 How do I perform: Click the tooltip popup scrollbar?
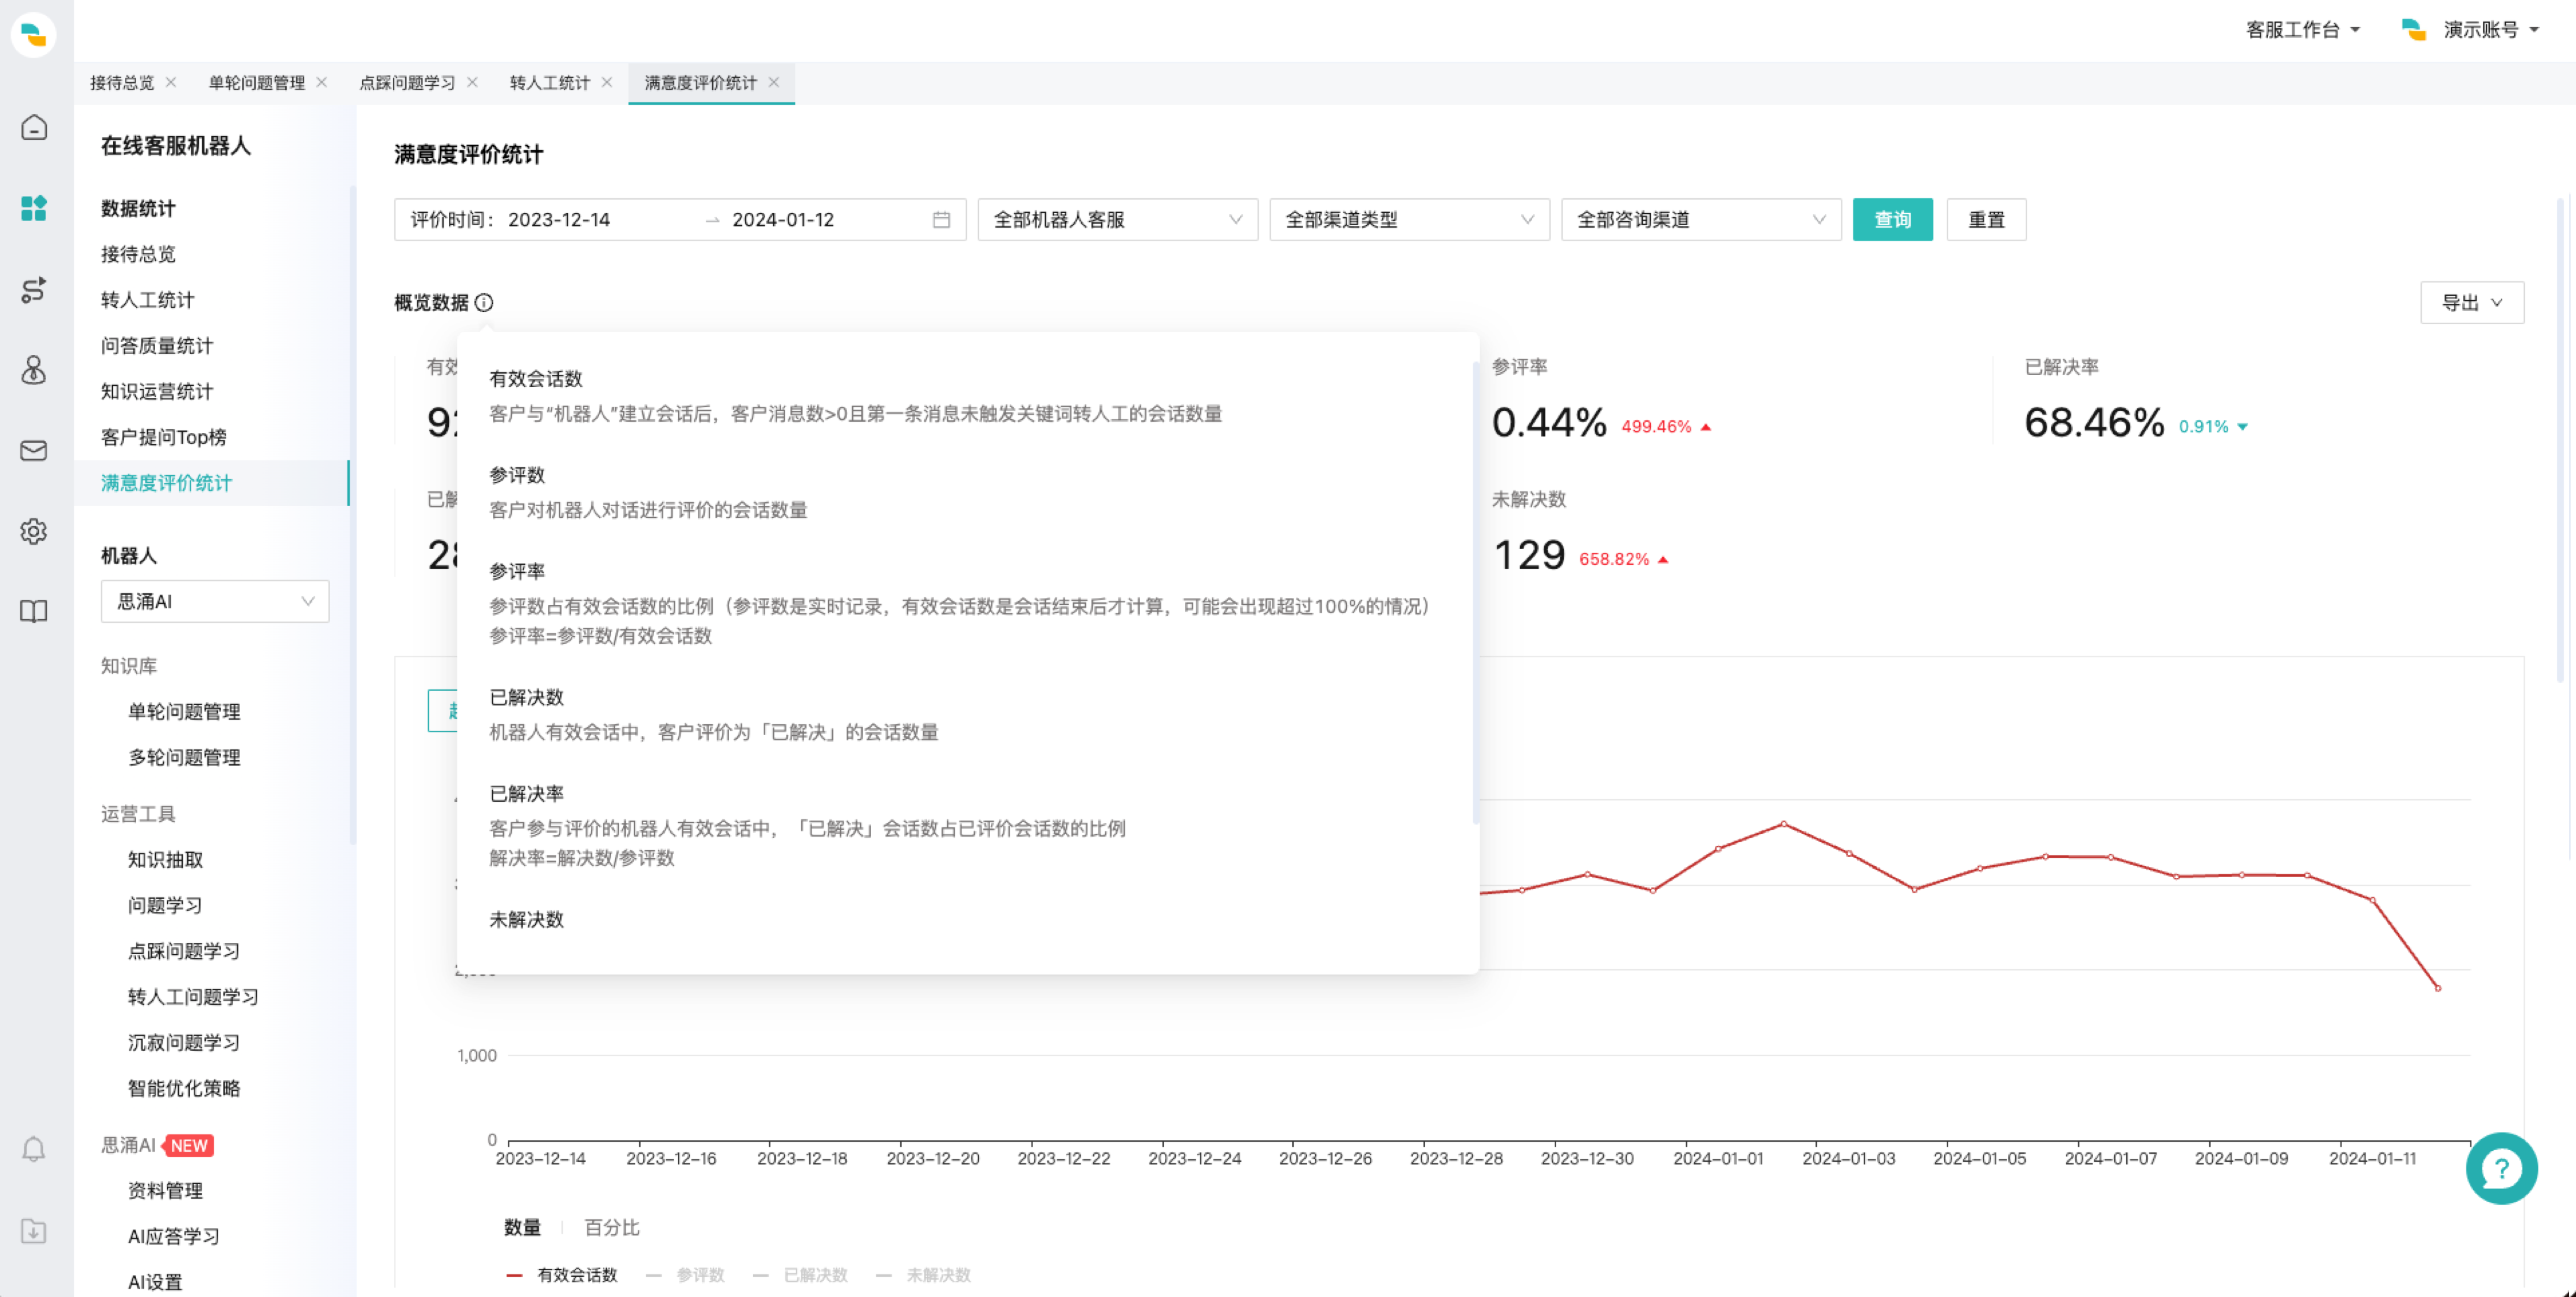1475,592
